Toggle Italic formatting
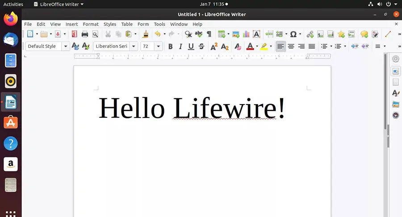This screenshot has width=402, height=217. click(x=180, y=46)
